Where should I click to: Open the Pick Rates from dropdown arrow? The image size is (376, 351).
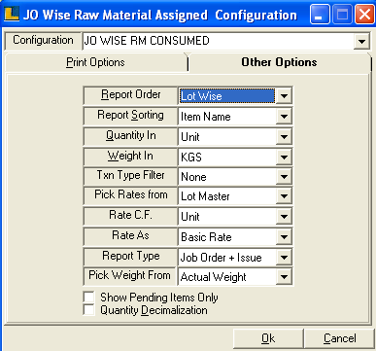coord(284,196)
